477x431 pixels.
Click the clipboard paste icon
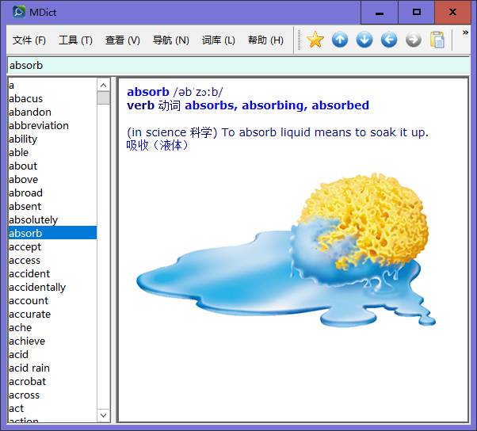[x=437, y=40]
